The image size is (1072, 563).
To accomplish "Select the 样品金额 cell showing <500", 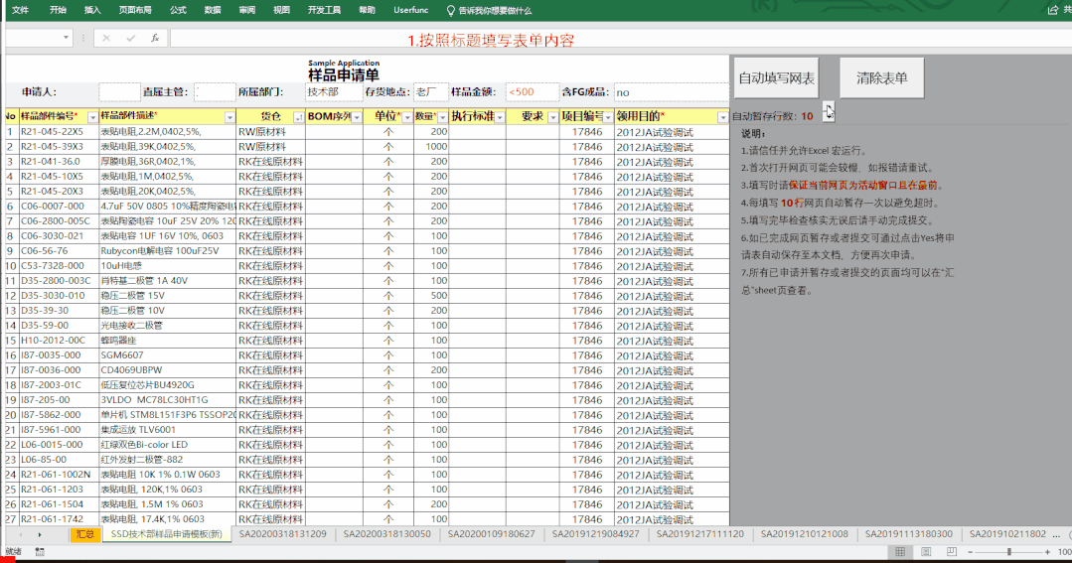I will coord(532,91).
